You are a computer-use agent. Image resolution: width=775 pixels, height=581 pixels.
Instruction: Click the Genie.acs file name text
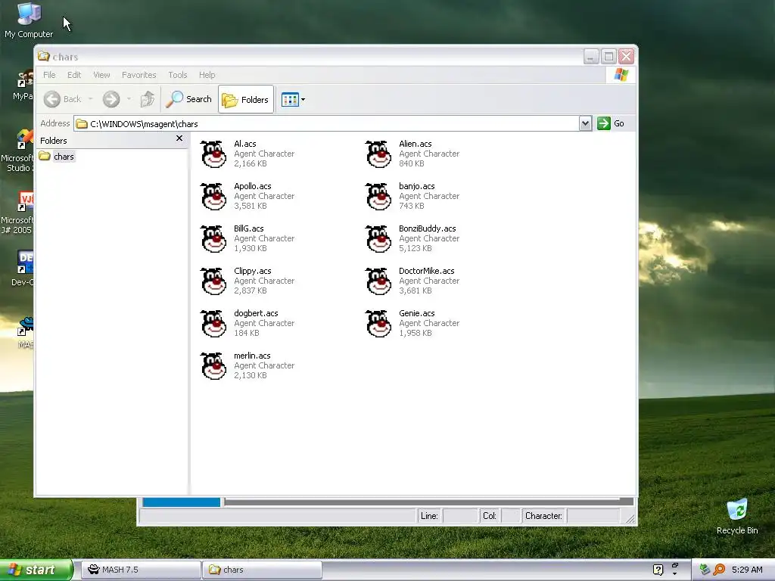pos(417,313)
